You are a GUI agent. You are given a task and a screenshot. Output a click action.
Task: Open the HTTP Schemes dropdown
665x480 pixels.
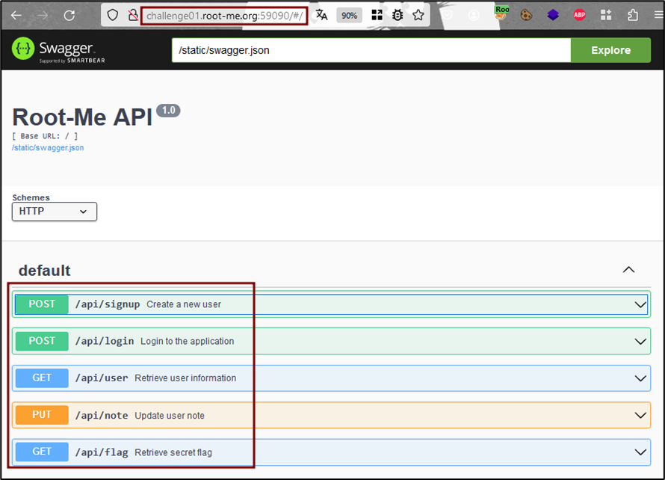pos(54,212)
